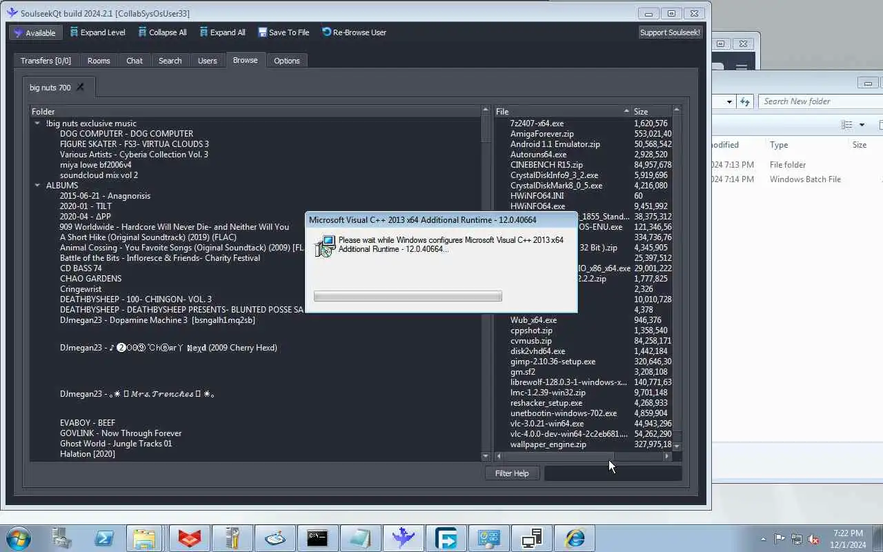The width and height of the screenshot is (883, 552).
Task: Click Expand All in the toolbar
Action: (222, 32)
